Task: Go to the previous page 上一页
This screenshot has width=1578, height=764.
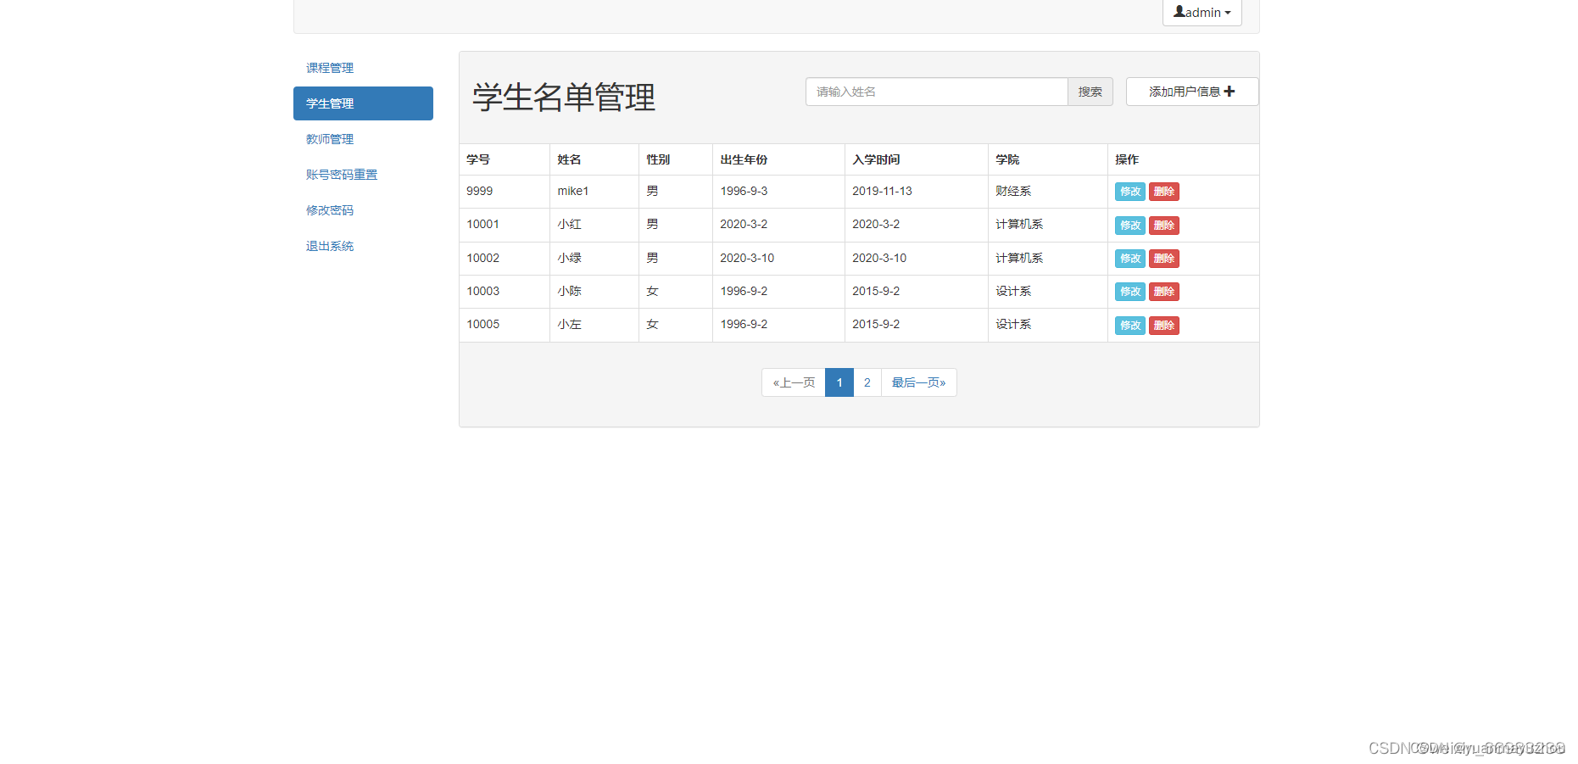Action: point(794,382)
